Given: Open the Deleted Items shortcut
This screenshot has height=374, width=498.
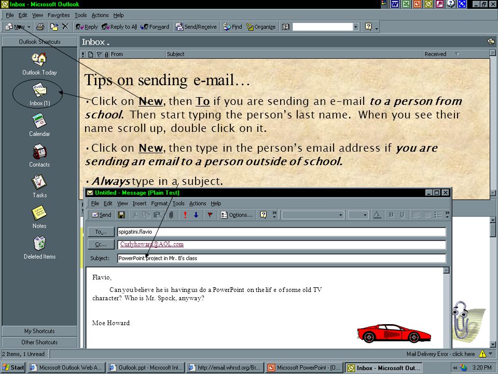Looking at the screenshot, I should [x=39, y=248].
